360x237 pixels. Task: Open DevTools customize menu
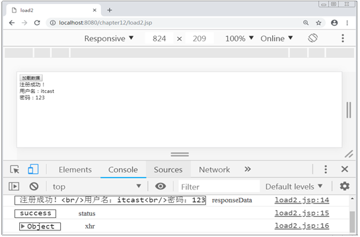point(326,169)
